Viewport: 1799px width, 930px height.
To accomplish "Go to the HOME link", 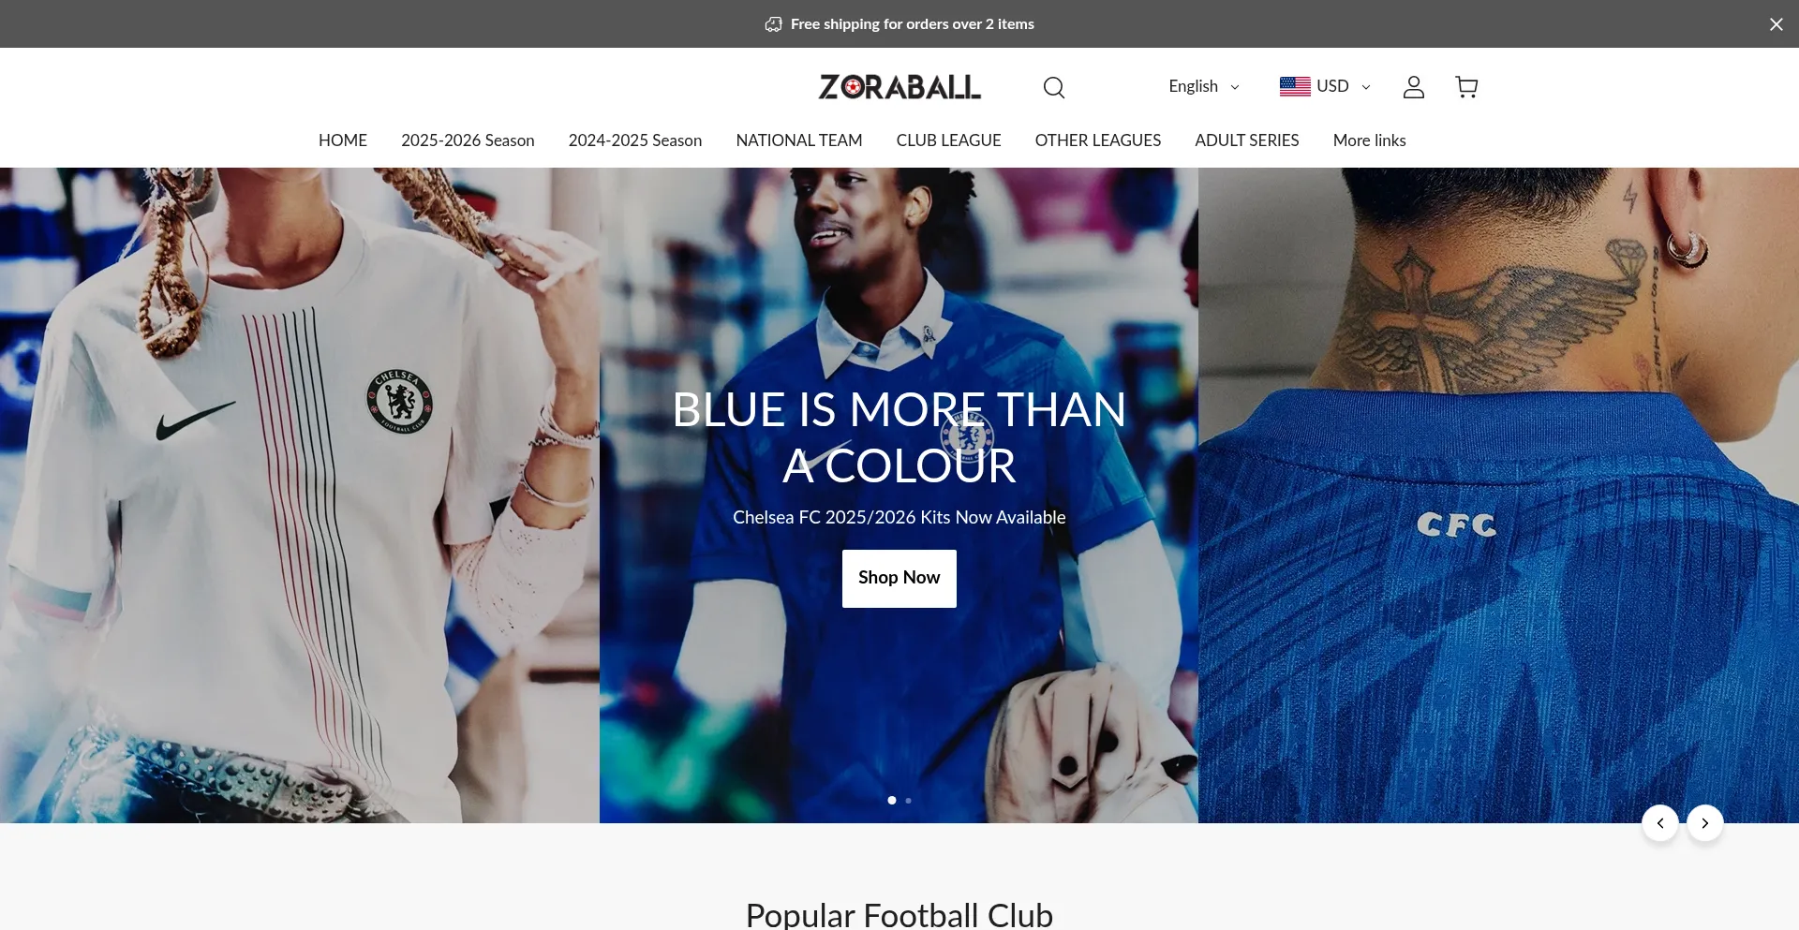I will tap(343, 140).
